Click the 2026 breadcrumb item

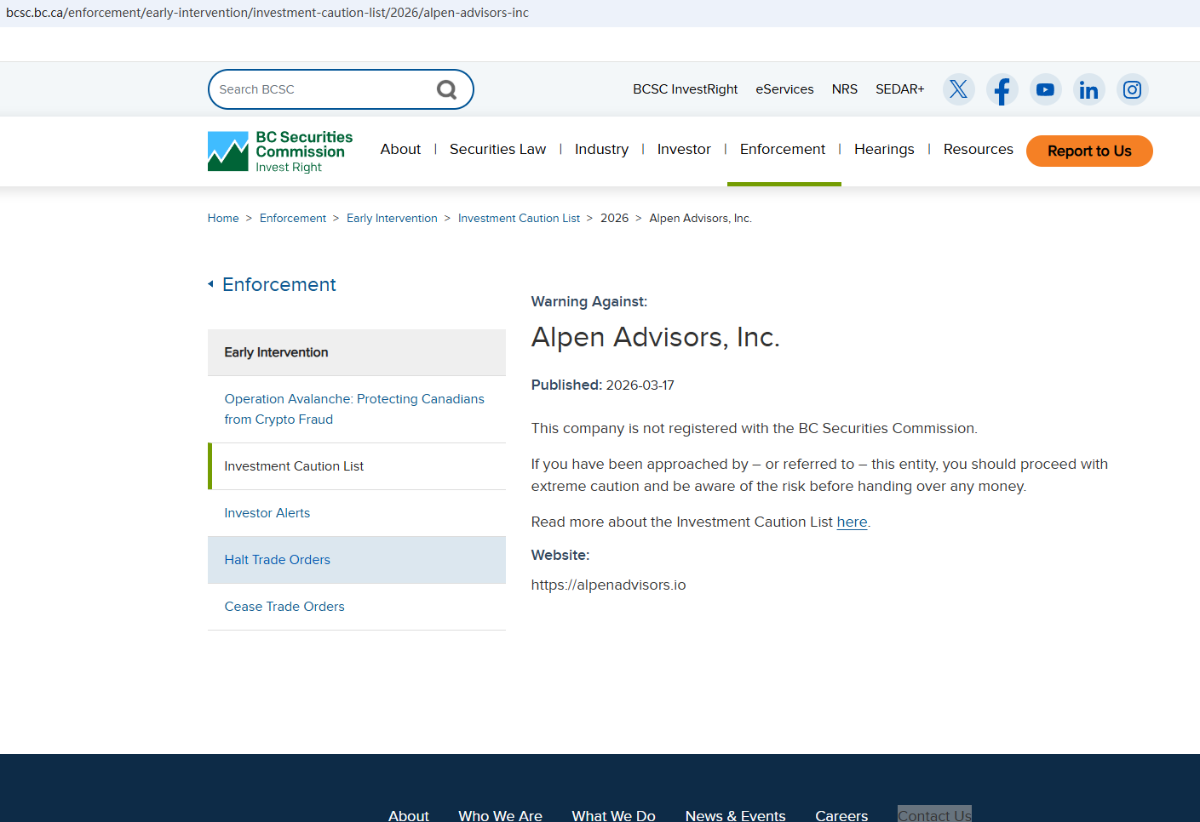[614, 219]
